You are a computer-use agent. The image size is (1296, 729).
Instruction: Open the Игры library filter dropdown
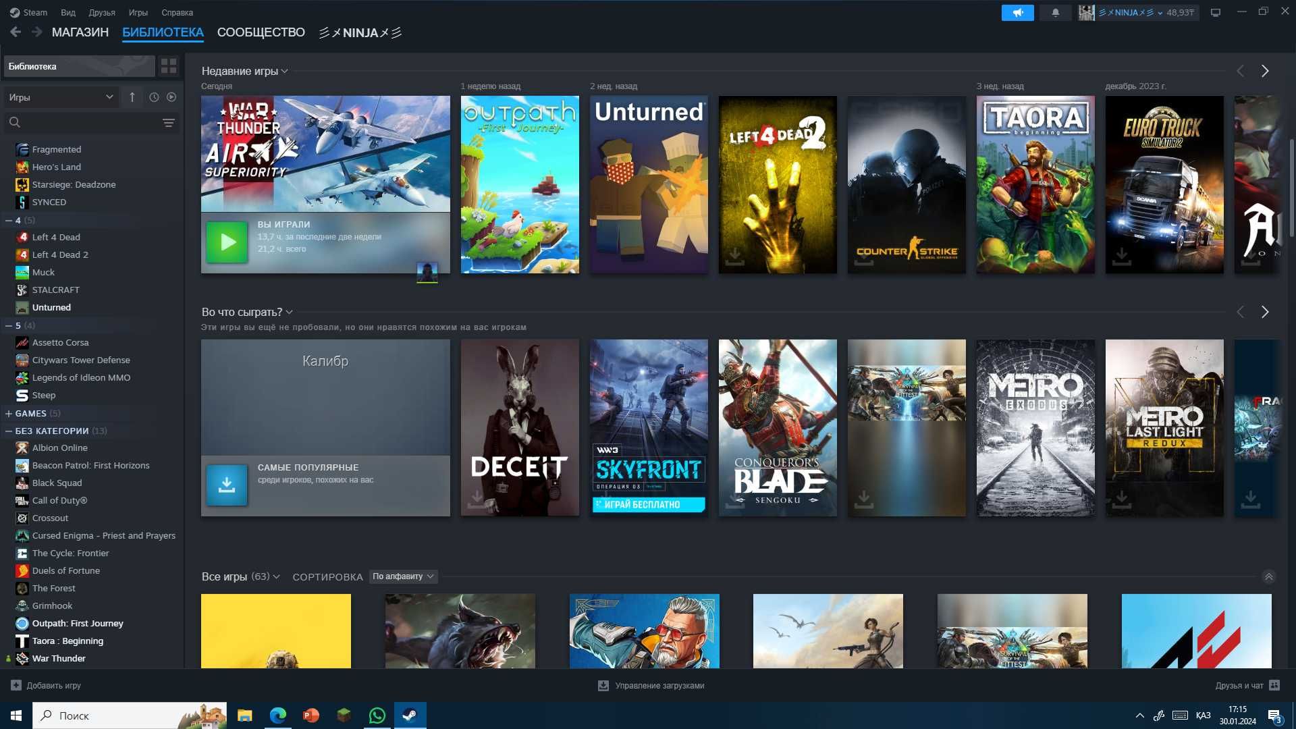point(61,97)
